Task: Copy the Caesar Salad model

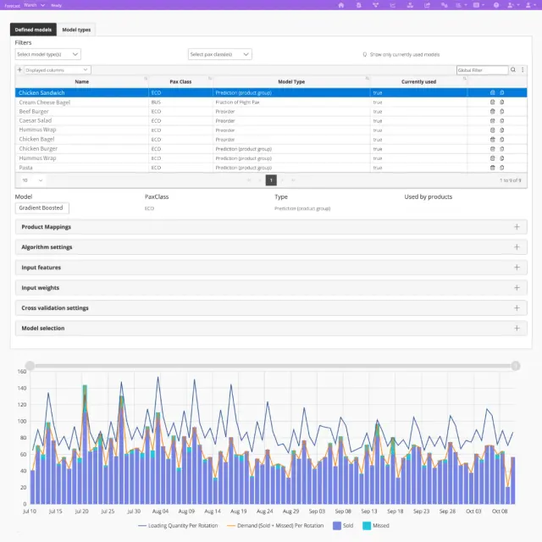Action: tap(502, 120)
